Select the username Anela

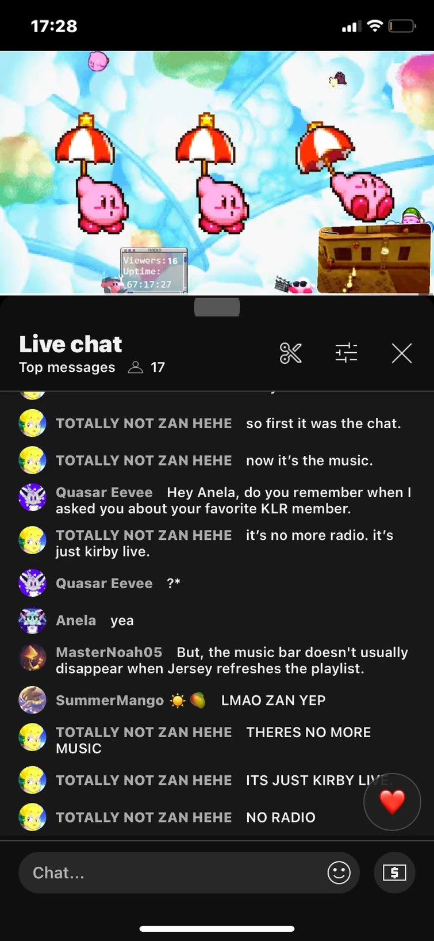pyautogui.click(x=76, y=620)
